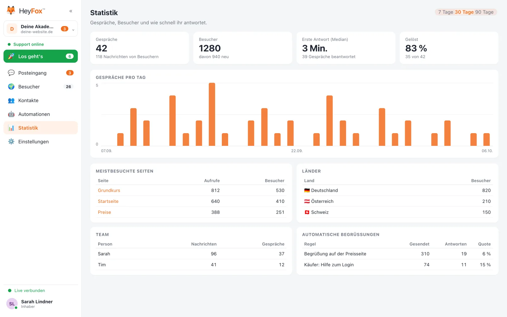Click the speech bubble Posteingang icon
This screenshot has width=507, height=317.
[x=11, y=73]
